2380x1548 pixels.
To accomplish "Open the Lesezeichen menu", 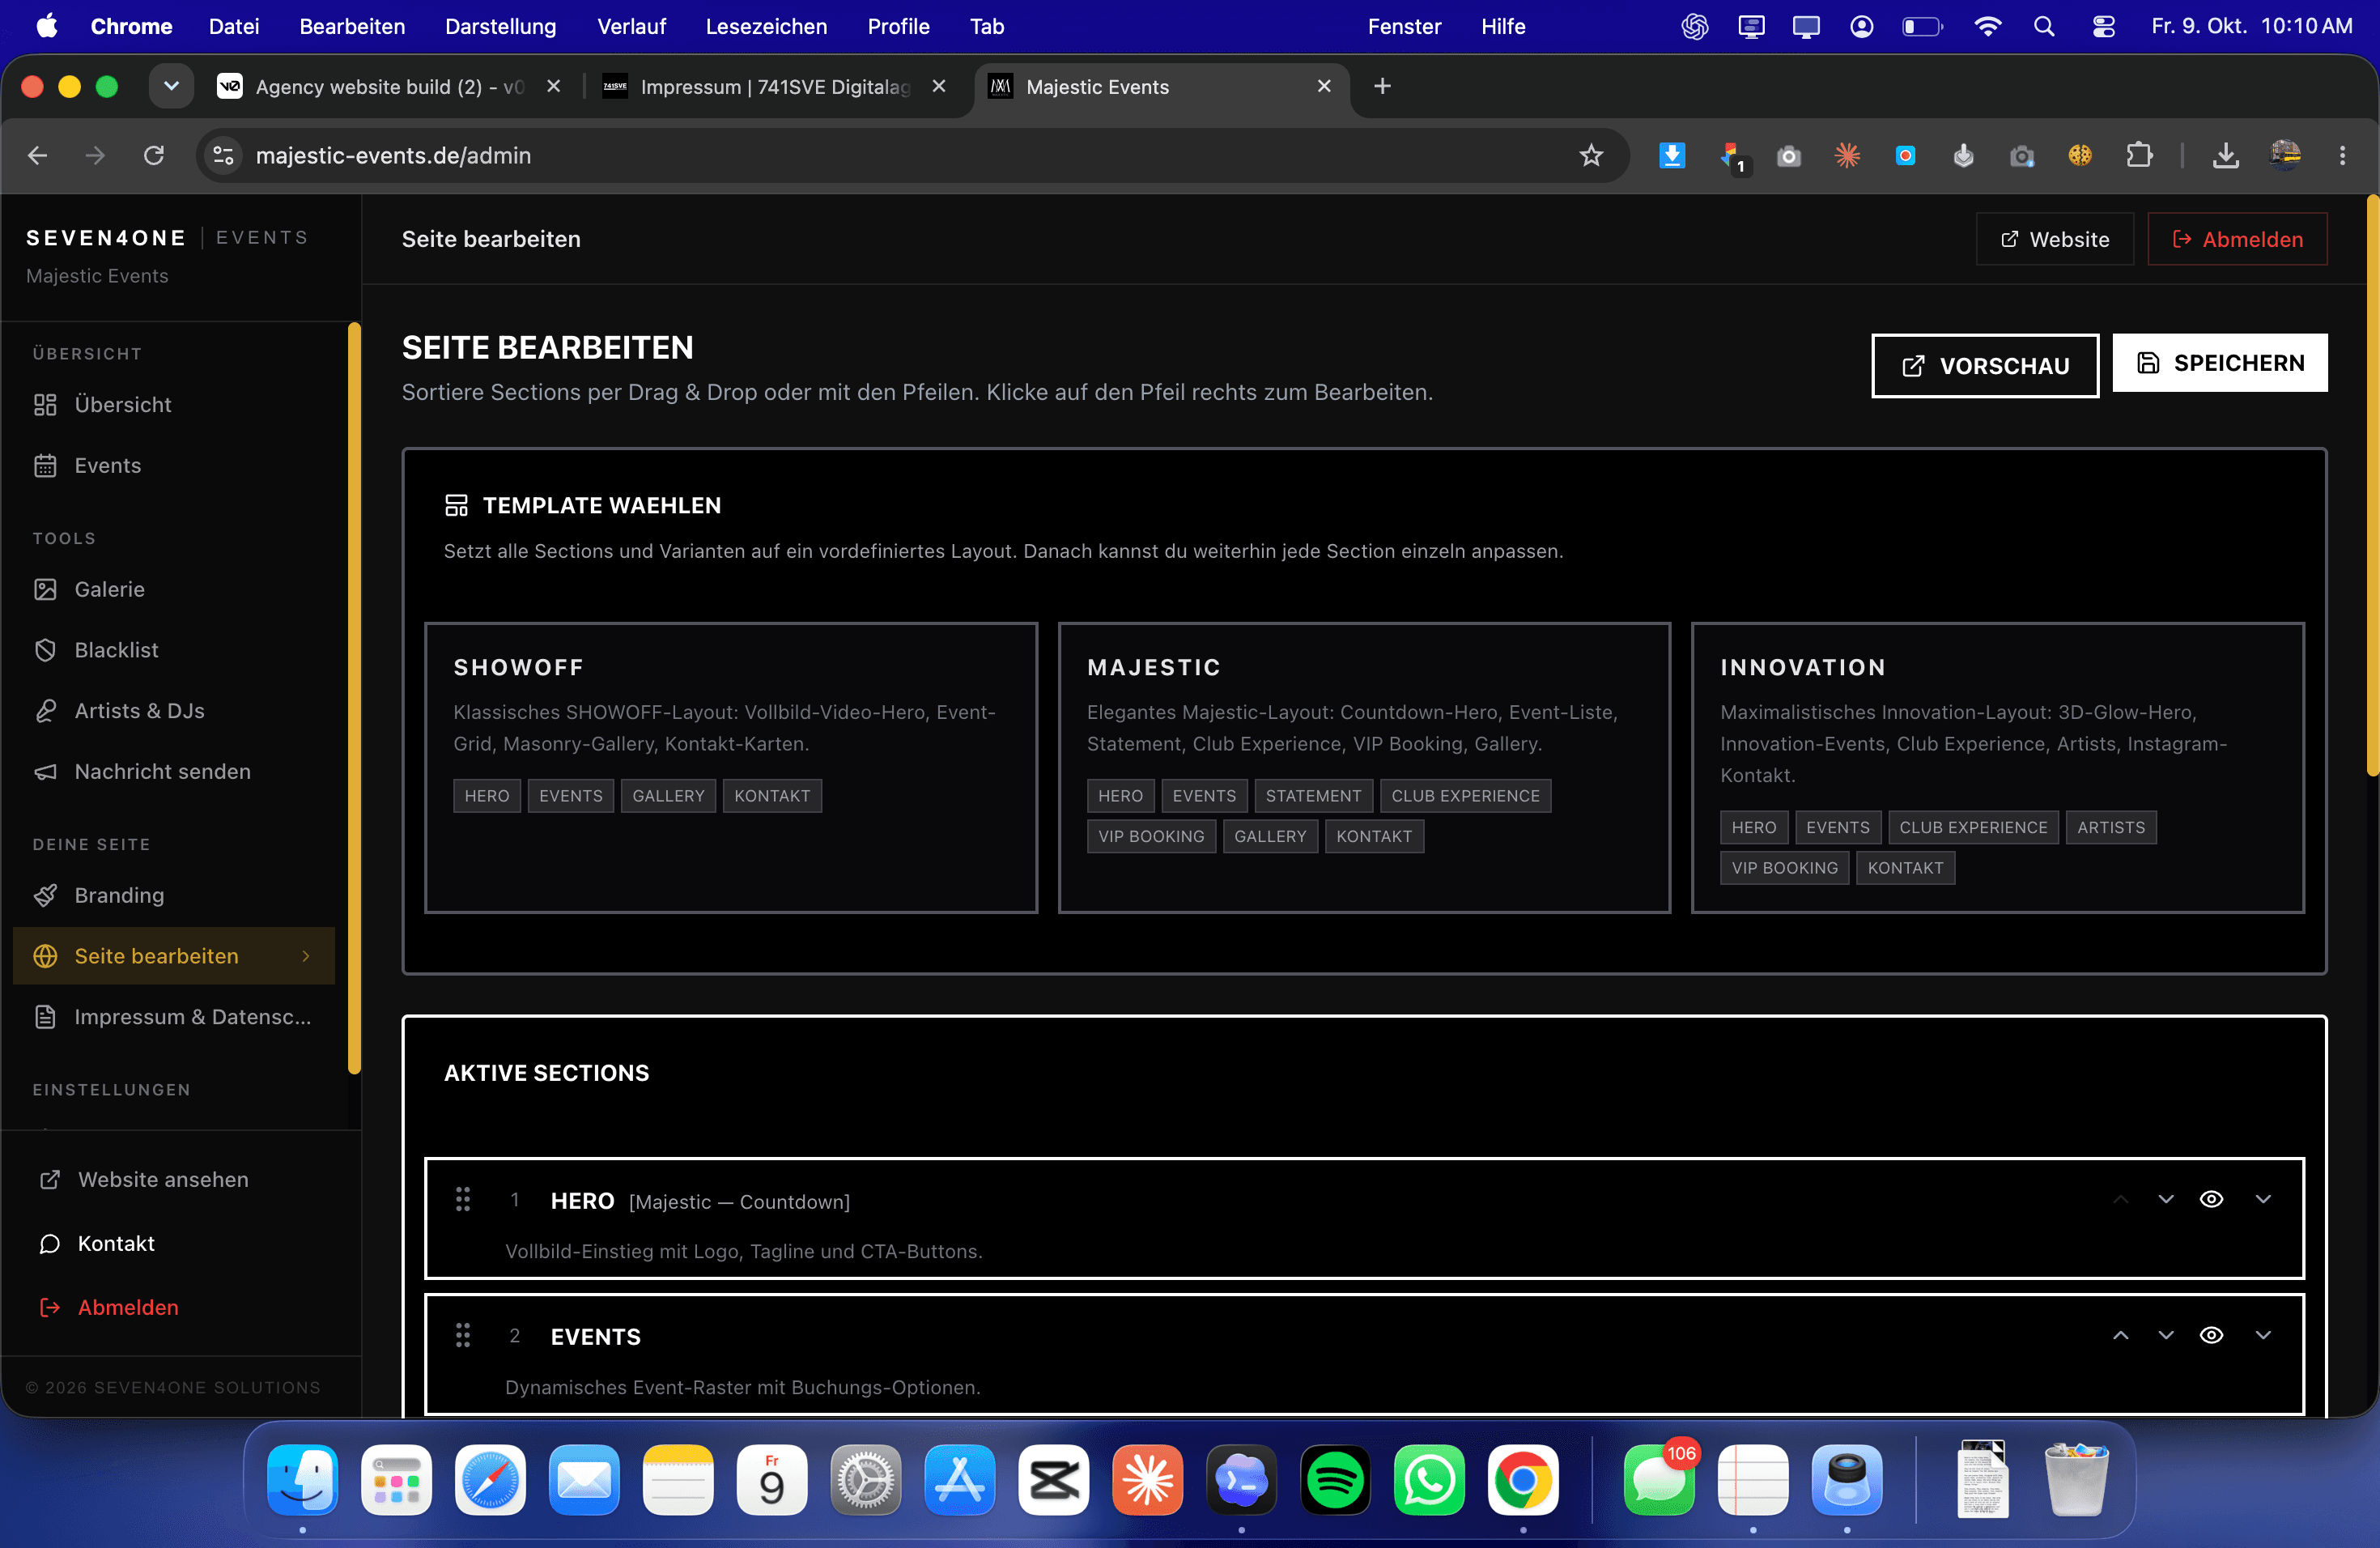I will coord(766,26).
